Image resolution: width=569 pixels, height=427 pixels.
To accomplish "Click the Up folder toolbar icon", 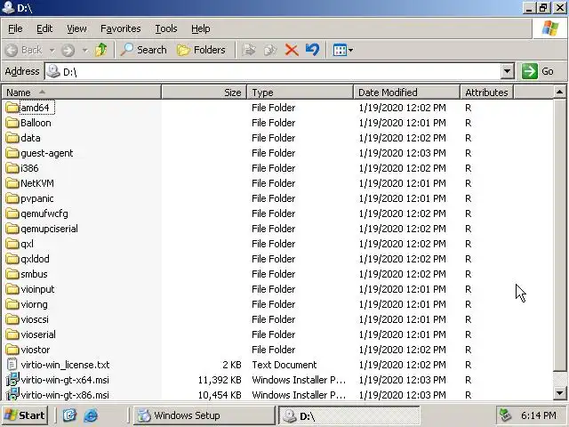I will (x=100, y=50).
